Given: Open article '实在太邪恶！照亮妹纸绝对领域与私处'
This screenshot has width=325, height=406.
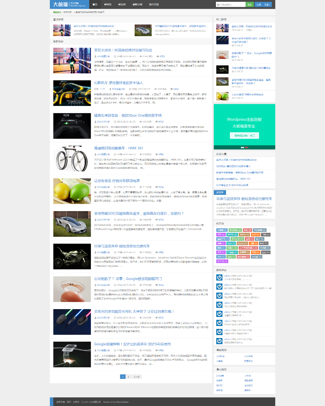Looking at the screenshot, I should coord(123,50).
